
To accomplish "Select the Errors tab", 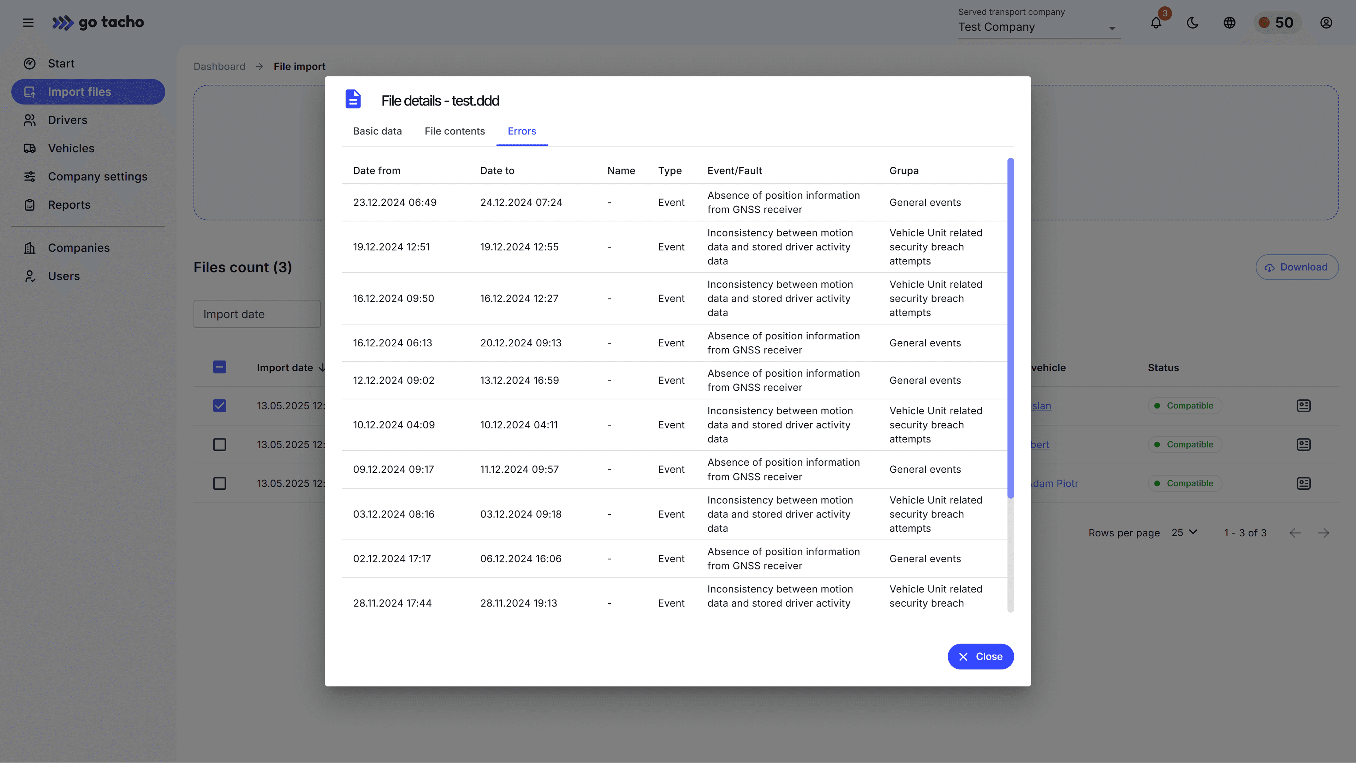I will tap(522, 131).
